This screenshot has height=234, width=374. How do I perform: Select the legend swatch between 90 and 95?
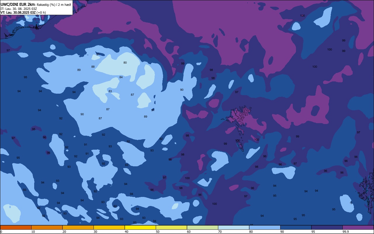(x=296, y=227)
